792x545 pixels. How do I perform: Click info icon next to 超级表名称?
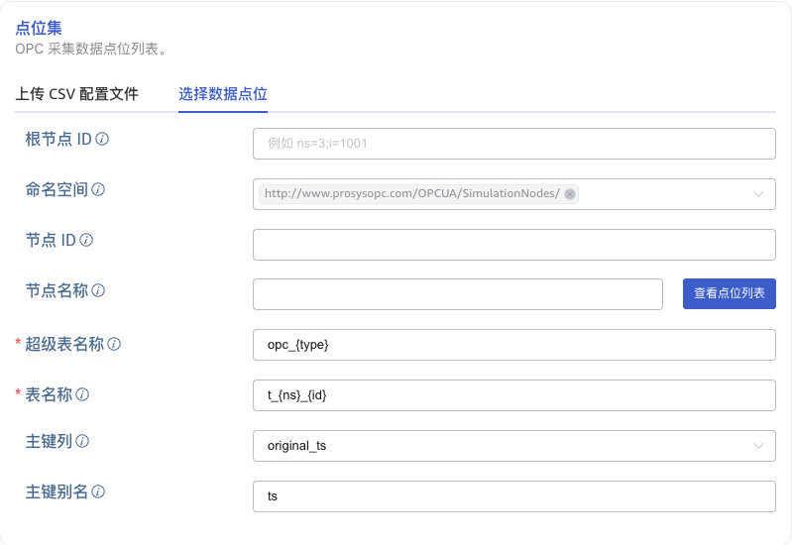tap(114, 344)
